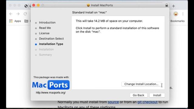Screen dimensions: 194x109
Task: Click the Go Back button
Action: [x=139, y=95]
